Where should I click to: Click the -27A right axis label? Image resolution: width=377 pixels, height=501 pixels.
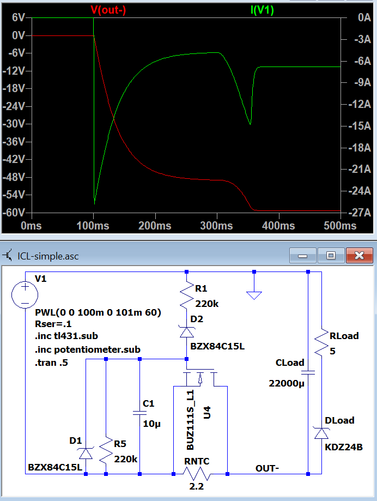click(360, 213)
